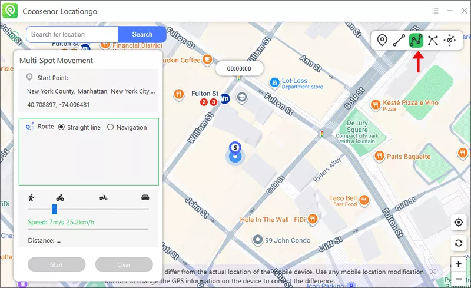This screenshot has width=471, height=288.
Task: Choose the car speed icon
Action: click(145, 197)
